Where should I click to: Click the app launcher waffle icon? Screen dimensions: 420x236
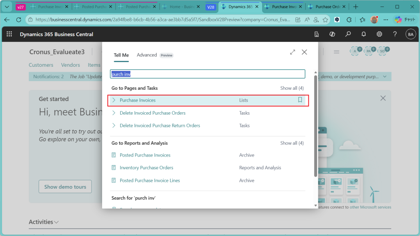tap(9, 34)
